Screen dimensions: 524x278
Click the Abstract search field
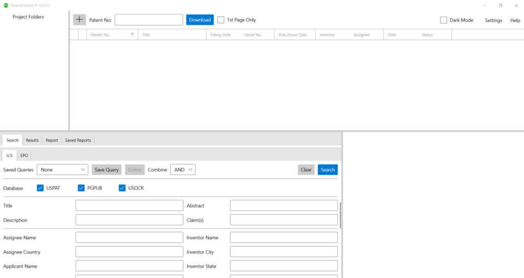(x=283, y=205)
